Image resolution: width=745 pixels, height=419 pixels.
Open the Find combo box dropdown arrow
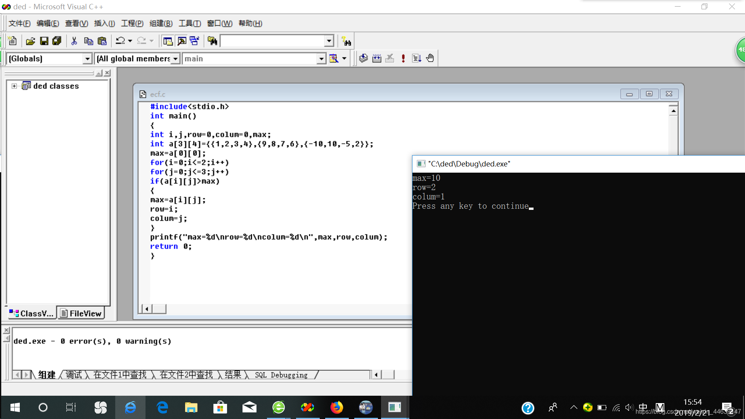click(x=329, y=41)
